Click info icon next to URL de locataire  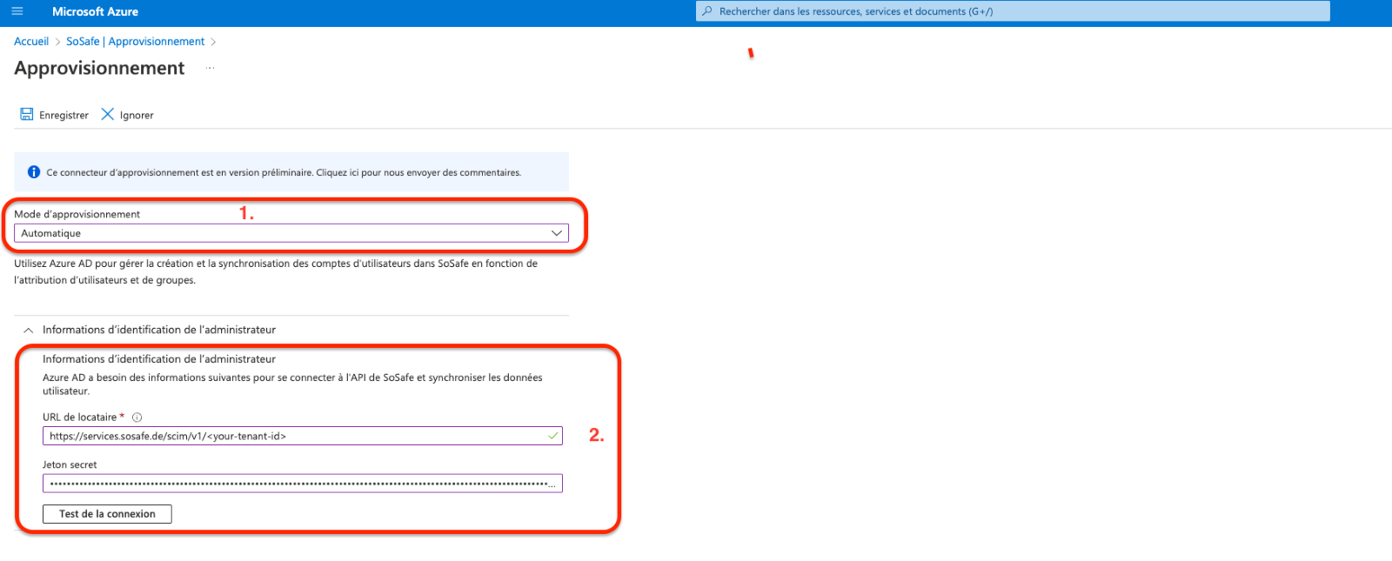pyautogui.click(x=137, y=417)
